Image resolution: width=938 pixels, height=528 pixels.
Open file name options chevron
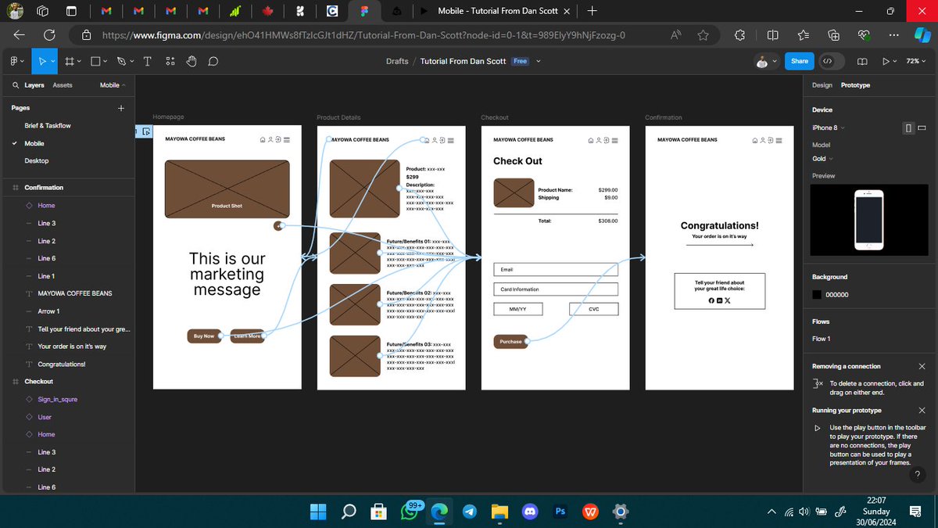(539, 61)
